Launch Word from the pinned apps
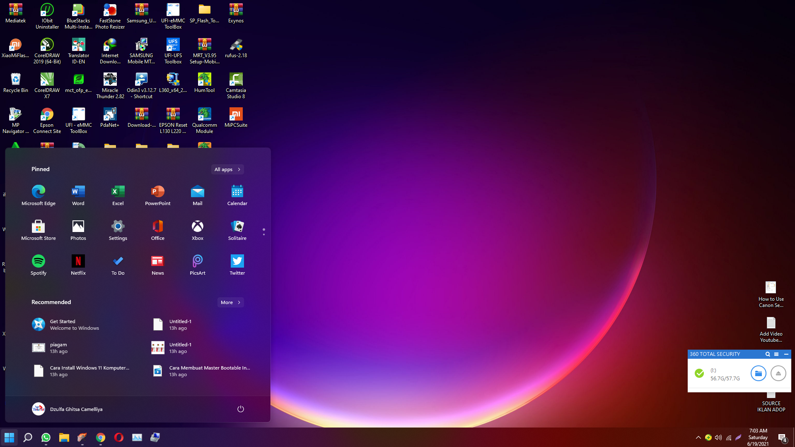This screenshot has height=447, width=795. coord(78,195)
